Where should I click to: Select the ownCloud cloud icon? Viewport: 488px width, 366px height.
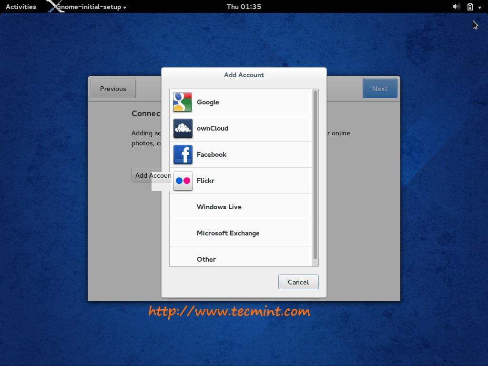click(x=183, y=128)
